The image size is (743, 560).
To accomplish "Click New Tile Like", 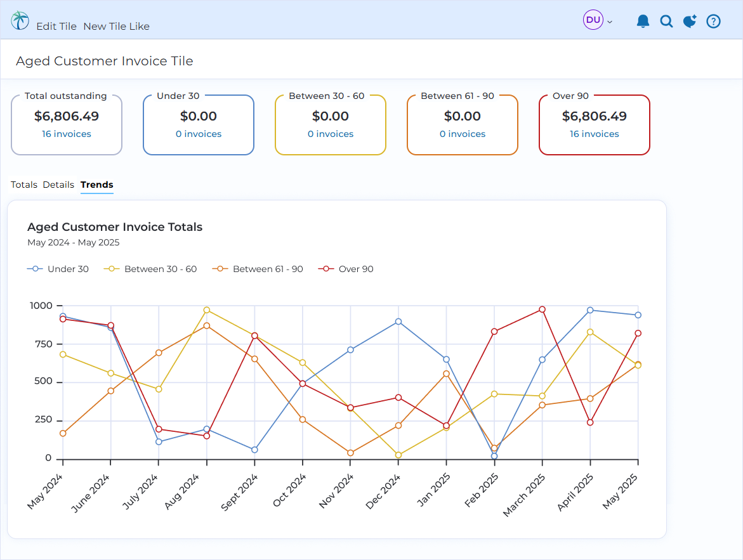I will click(117, 27).
